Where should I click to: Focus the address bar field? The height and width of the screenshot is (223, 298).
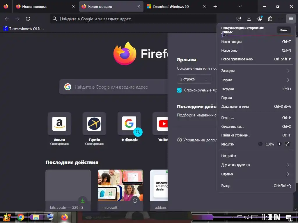point(133,19)
